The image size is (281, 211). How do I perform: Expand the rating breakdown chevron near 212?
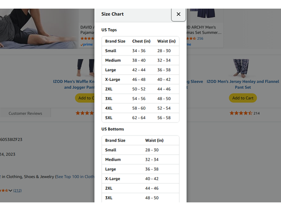coord(10,190)
